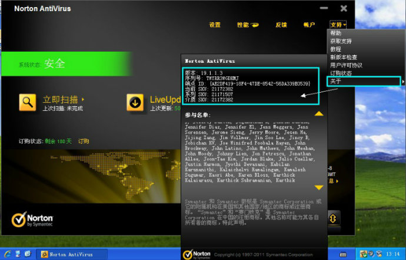
Task: Click 立即扫描 (Scan Now) label
Action: [61, 99]
